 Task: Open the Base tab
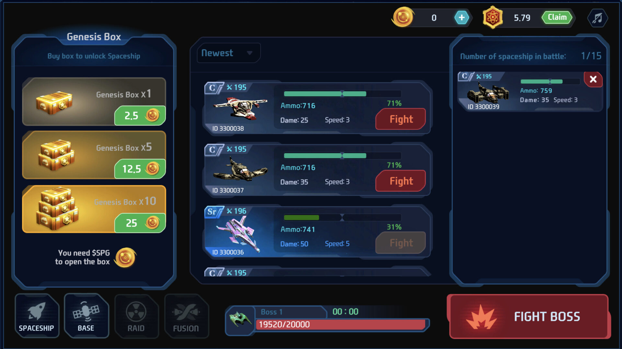point(86,316)
